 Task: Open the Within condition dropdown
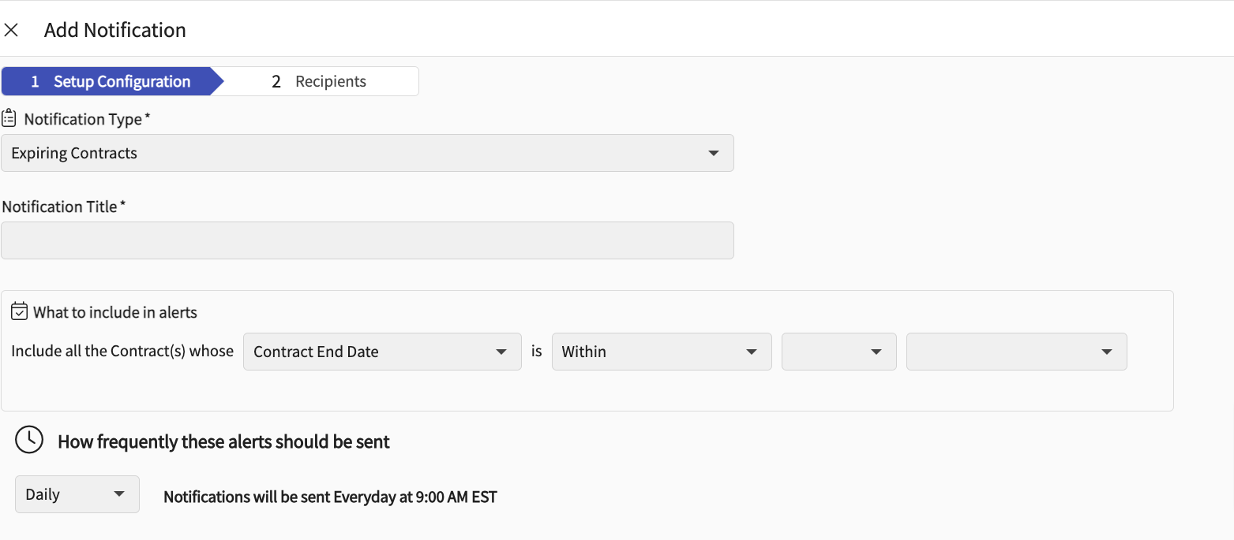[661, 352]
